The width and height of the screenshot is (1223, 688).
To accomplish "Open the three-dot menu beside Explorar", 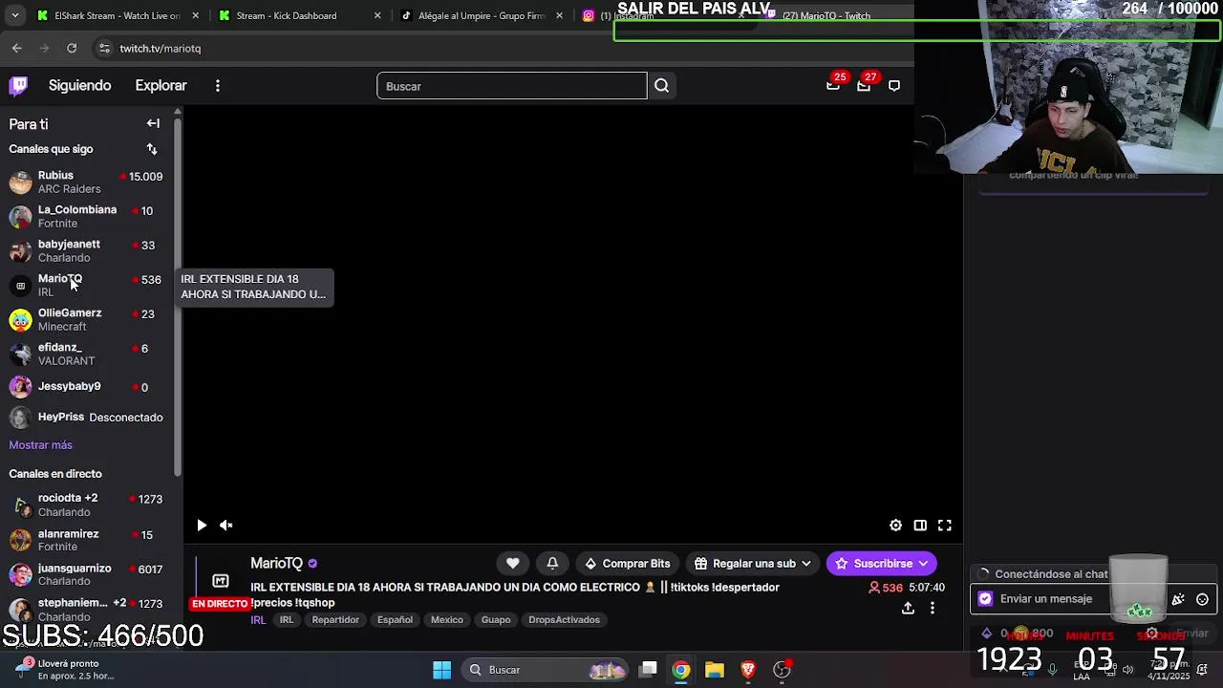I will click(x=218, y=86).
